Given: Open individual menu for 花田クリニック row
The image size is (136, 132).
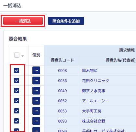Looking at the screenshot, I should (36, 81).
